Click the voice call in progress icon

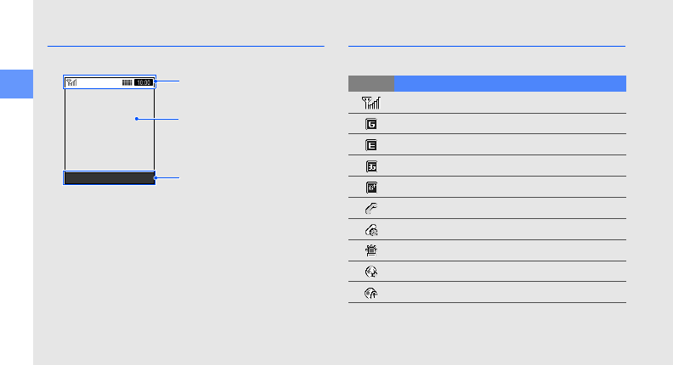[x=371, y=209]
